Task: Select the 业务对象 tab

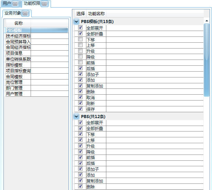Action: 17,13
